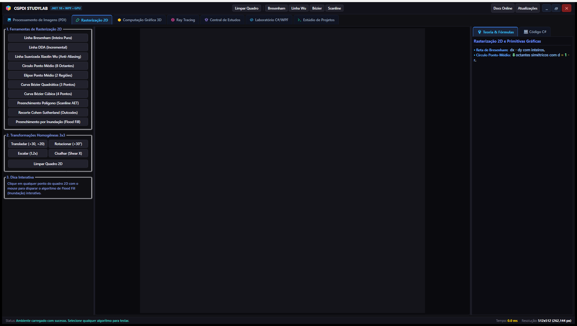Click the Bézier toolbar shortcut
Viewport: 577px width, 326px height.
click(x=317, y=8)
